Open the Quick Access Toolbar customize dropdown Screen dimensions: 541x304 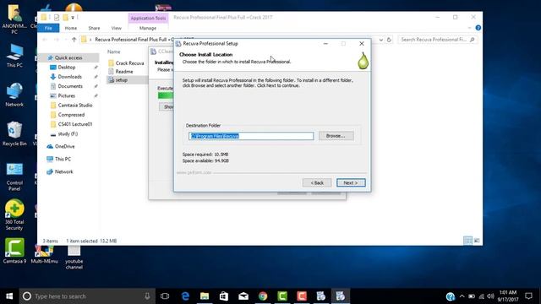[x=73, y=17]
